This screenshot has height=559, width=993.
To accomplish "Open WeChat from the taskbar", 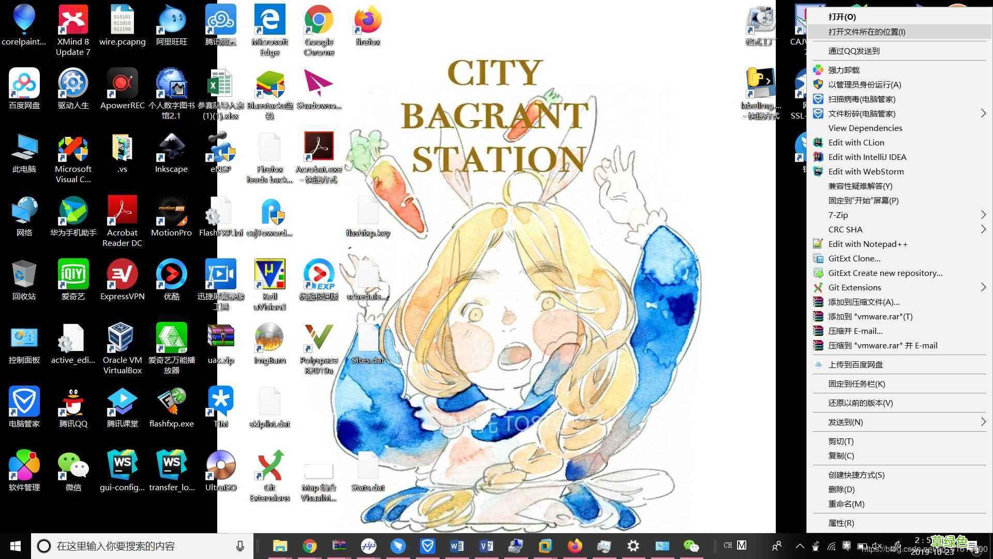I will [x=691, y=546].
